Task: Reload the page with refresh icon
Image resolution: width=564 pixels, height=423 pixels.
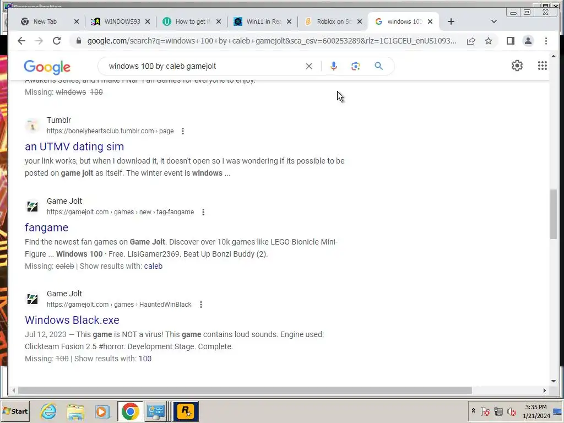Action: (x=57, y=41)
